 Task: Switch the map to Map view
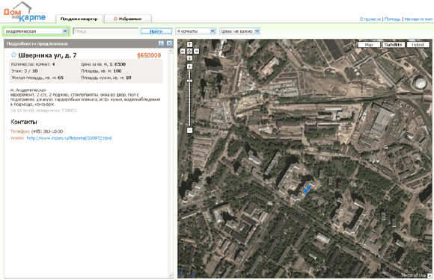click(x=369, y=45)
